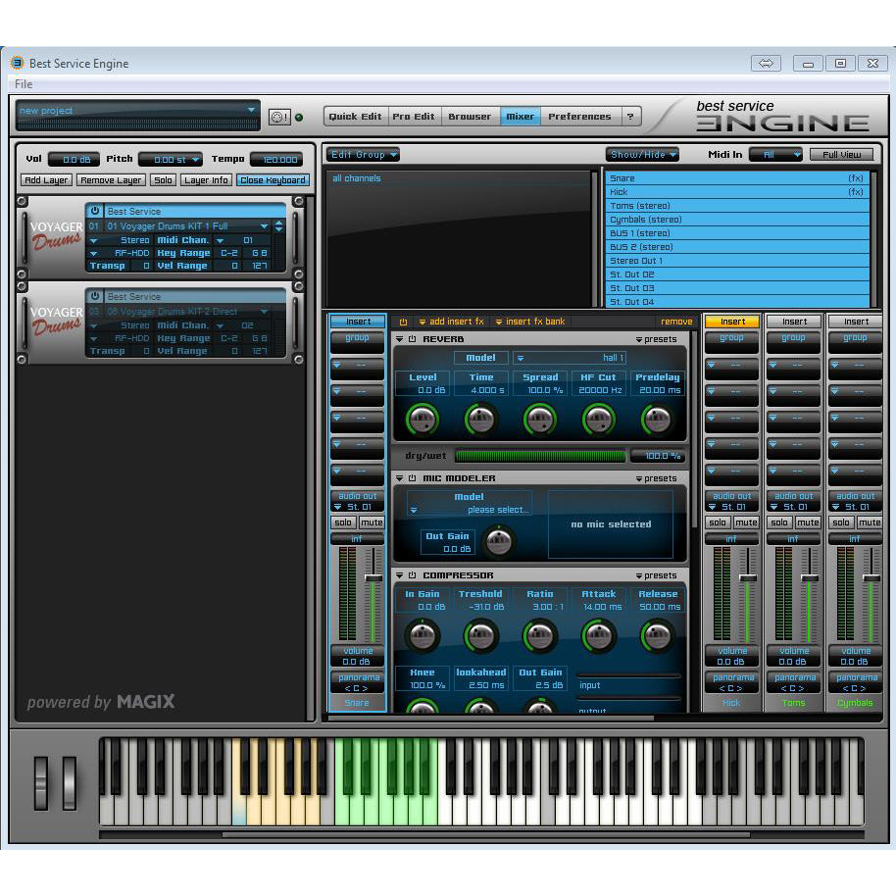Click the Add Layer button
This screenshot has height=896, width=896.
46,180
